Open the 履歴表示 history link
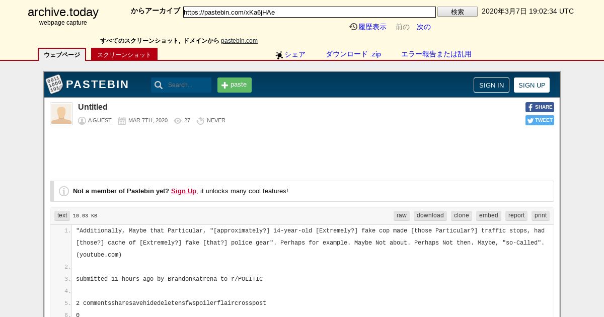Screen dimensions: 604x317 pyautogui.click(x=372, y=27)
